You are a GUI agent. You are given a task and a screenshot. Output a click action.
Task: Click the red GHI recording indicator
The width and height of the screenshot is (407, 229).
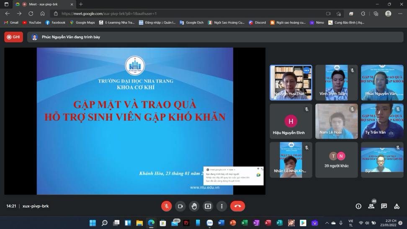point(14,37)
